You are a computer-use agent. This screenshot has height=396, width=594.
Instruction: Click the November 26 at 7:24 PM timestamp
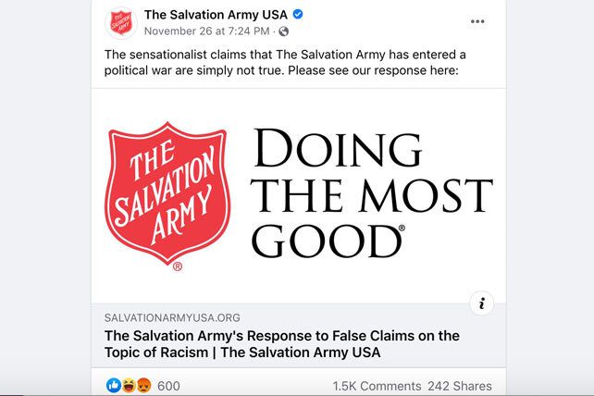(207, 31)
